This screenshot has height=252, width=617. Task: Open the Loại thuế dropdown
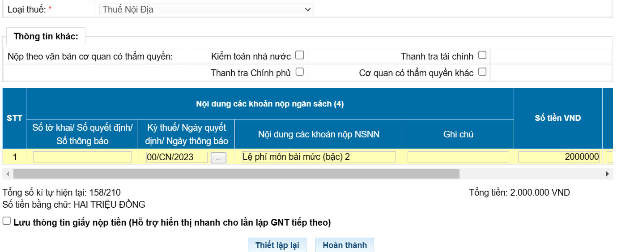point(206,9)
